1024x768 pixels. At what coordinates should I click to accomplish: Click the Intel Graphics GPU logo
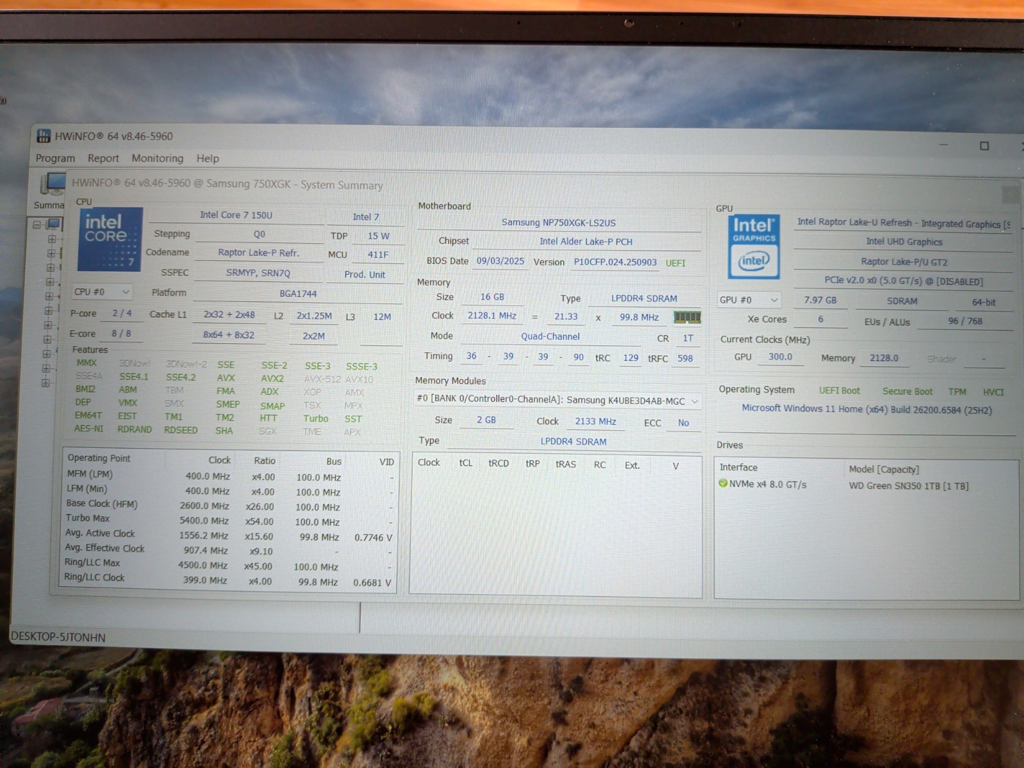click(x=754, y=247)
